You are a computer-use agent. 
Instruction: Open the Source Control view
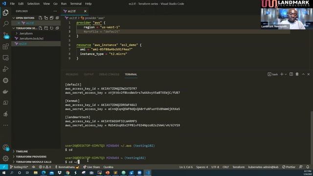click(5, 35)
